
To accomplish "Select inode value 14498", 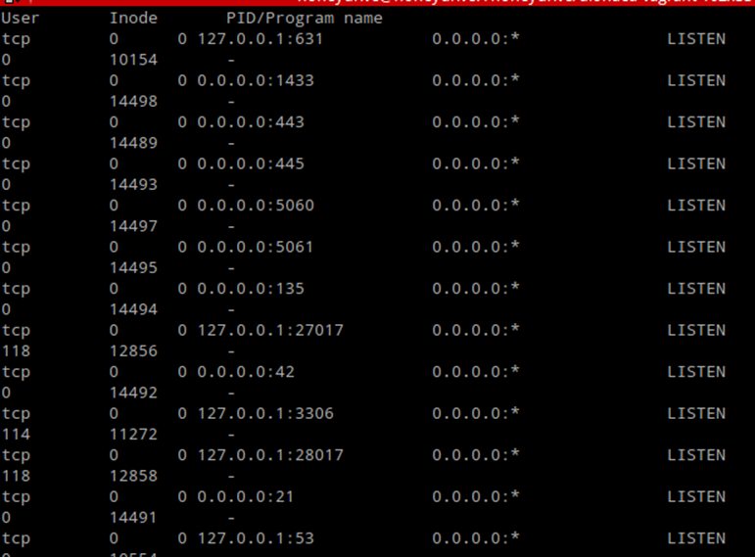I will [133, 101].
